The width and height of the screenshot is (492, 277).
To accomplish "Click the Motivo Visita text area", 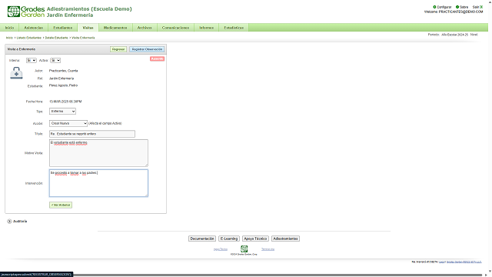I will click(98, 153).
